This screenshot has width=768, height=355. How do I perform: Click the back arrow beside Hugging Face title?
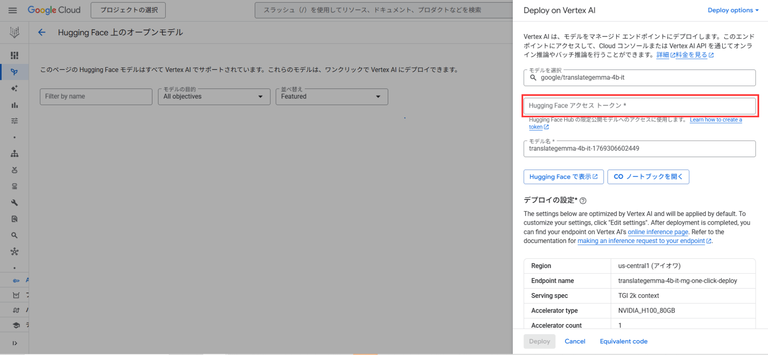42,32
